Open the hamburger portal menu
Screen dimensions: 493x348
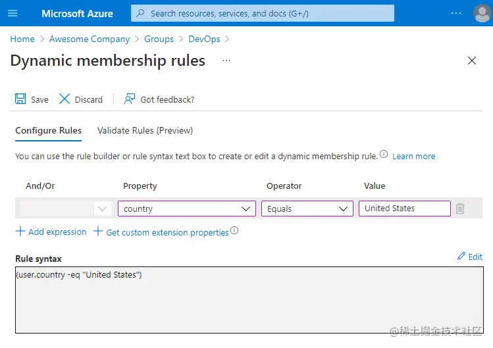click(x=13, y=13)
